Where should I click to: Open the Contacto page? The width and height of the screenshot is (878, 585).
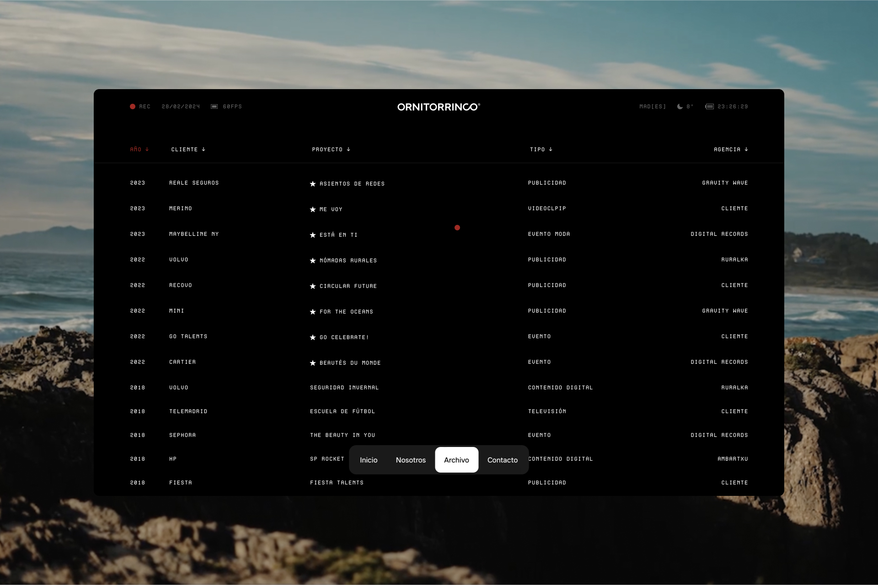(503, 460)
